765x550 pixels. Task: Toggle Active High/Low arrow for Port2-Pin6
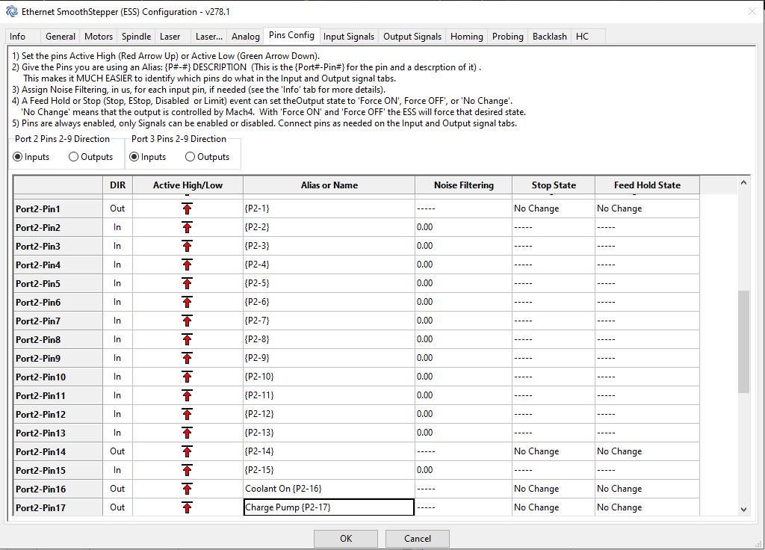point(187,302)
